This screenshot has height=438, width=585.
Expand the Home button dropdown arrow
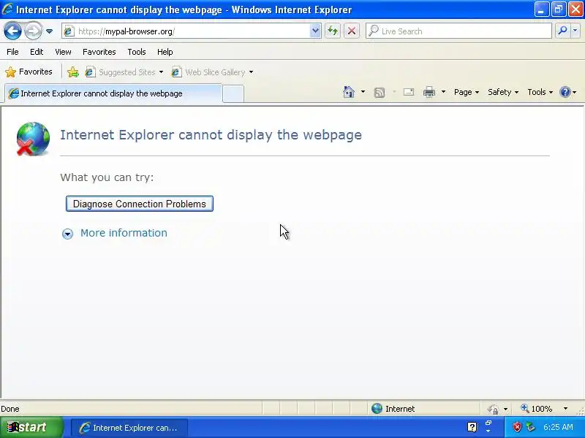(x=363, y=92)
